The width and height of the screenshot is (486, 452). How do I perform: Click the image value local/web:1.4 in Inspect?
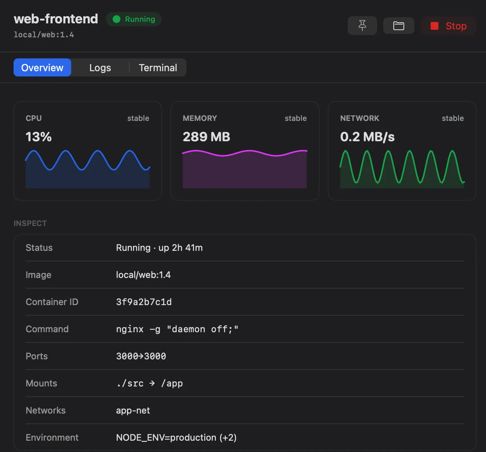144,275
